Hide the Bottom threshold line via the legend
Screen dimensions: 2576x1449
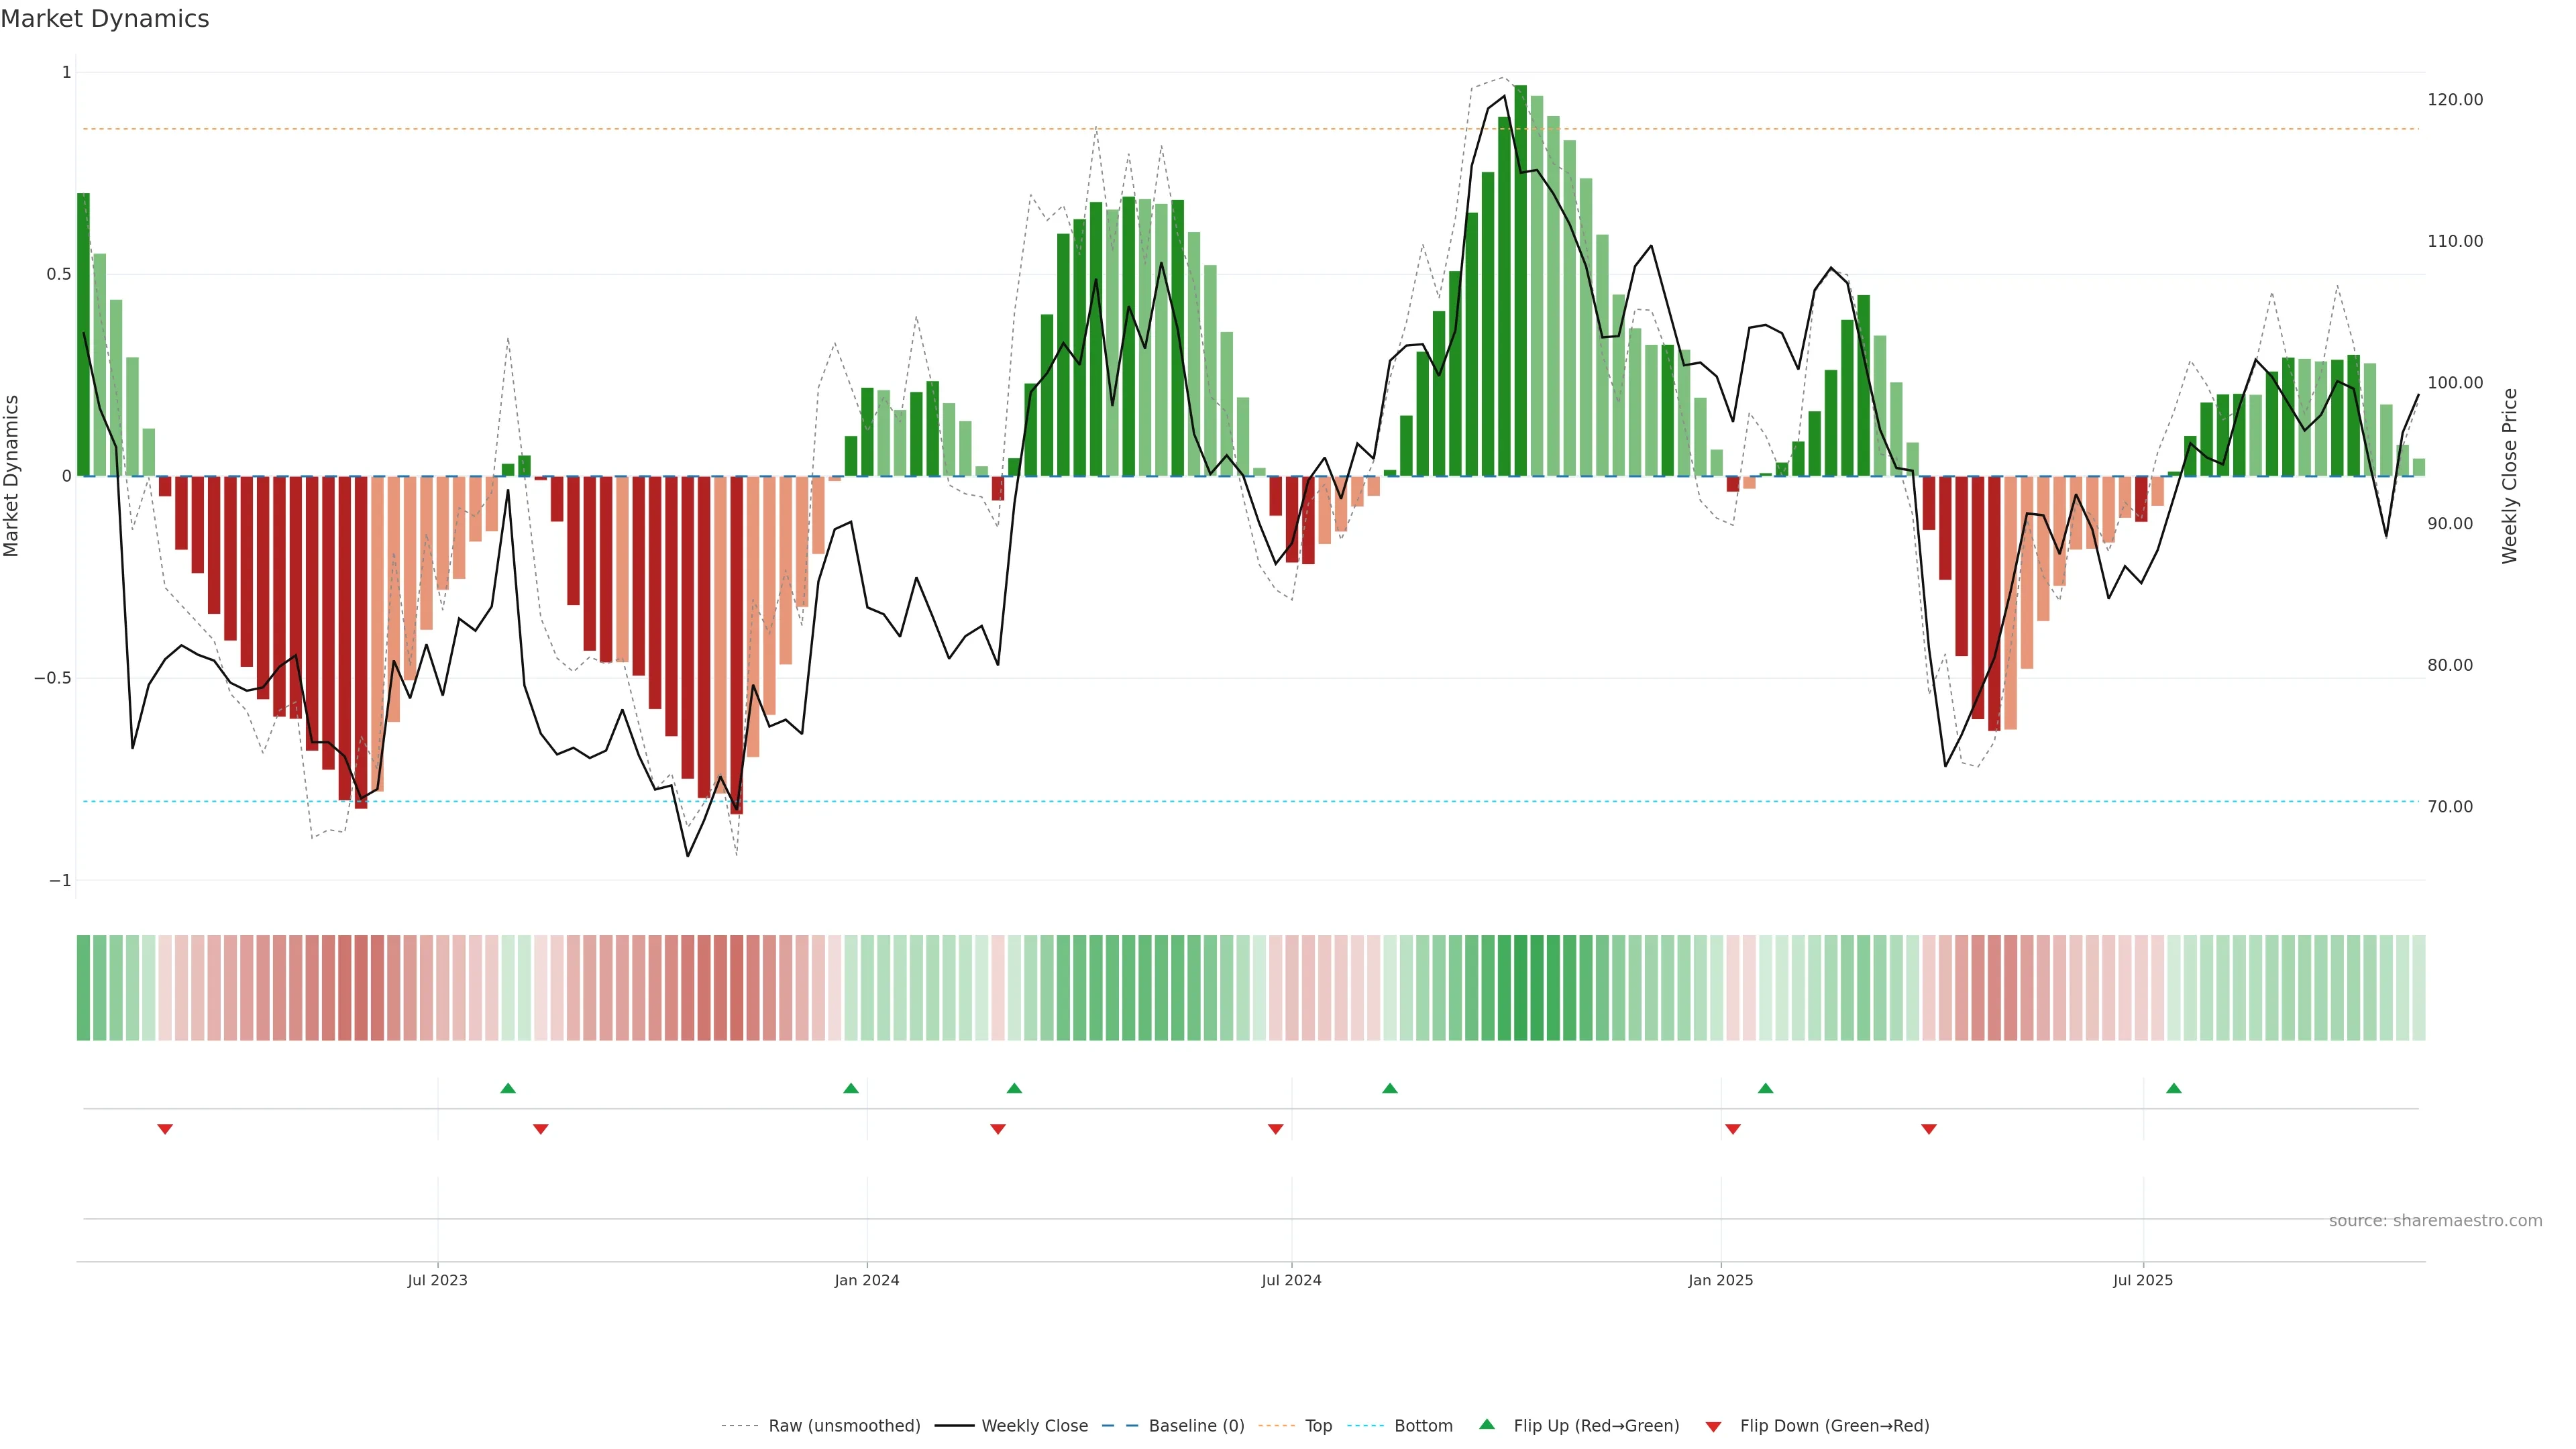tap(1423, 1426)
